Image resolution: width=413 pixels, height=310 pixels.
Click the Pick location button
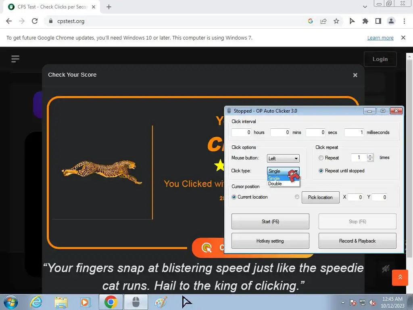click(320, 197)
